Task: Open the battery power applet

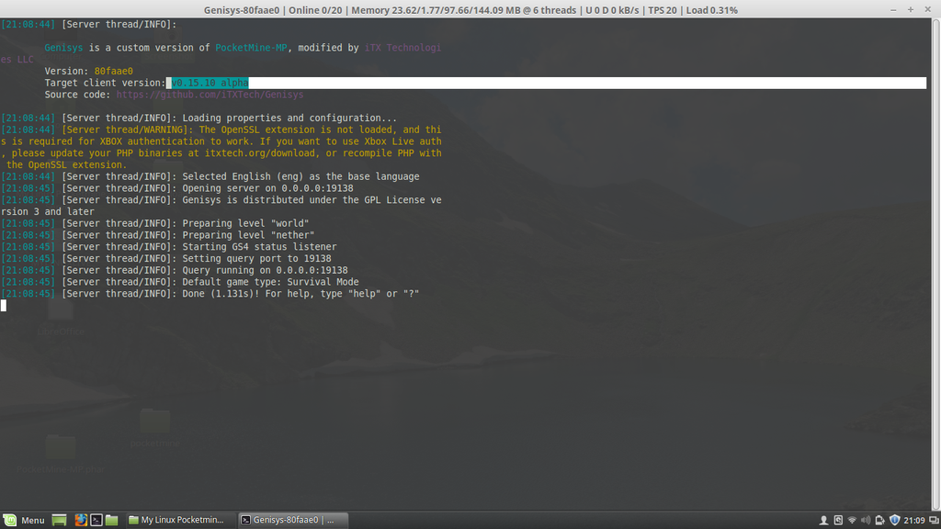Action: (879, 520)
